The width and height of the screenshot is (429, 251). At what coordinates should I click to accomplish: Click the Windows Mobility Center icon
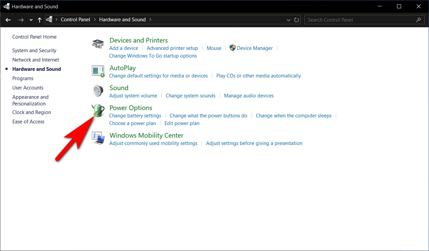point(98,138)
